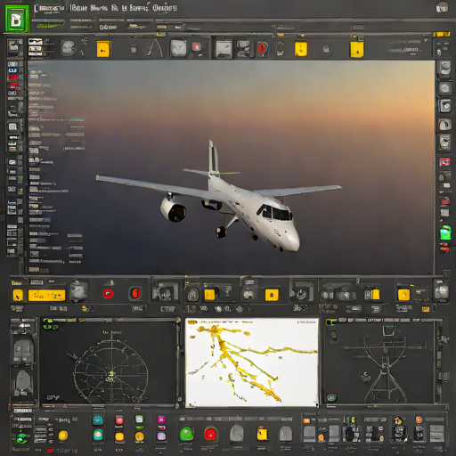Click the green airplane icon at bottom-left
This screenshot has height=456, width=456.
point(21,438)
